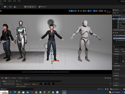
Task: Click the General filter button in Details
Action: coord(116,49)
